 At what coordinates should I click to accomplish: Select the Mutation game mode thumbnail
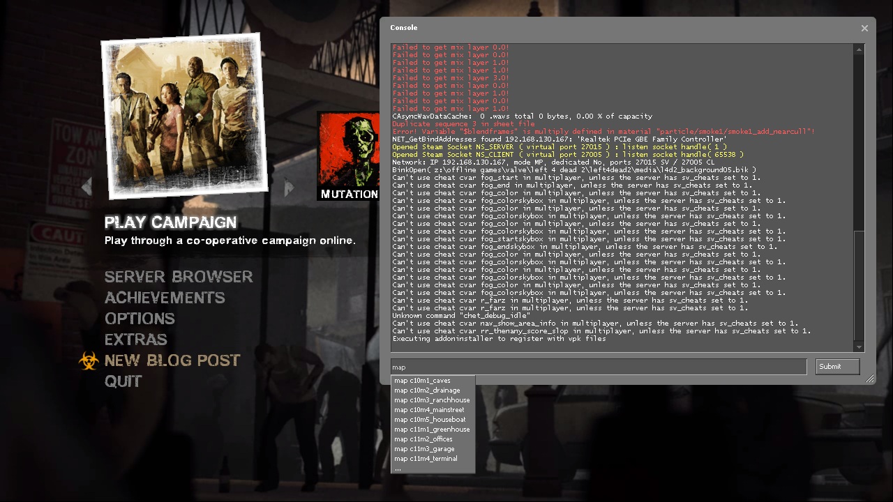(348, 156)
